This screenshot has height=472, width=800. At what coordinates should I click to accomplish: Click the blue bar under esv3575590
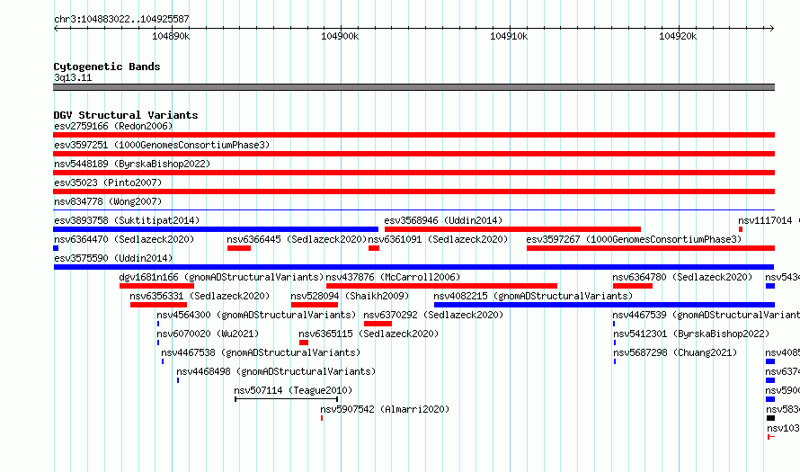413,267
